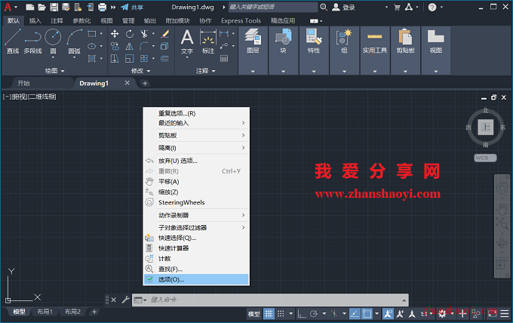513x323 pixels.
Task: Open the Layers (图层) panel
Action: point(253,42)
